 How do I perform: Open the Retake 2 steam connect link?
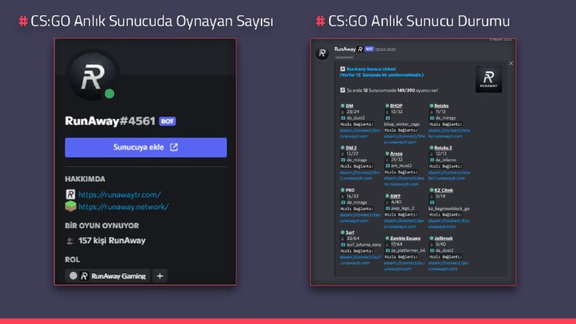pos(449,175)
